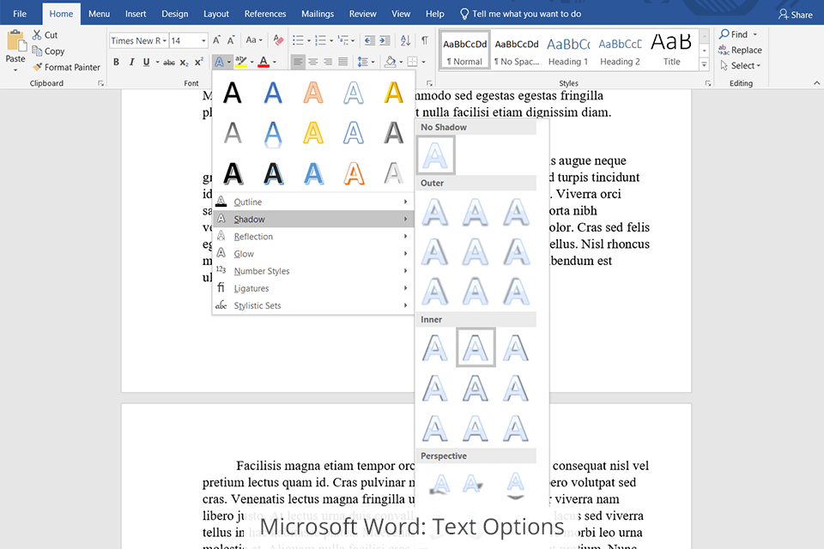824x549 pixels.
Task: Toggle Strikethrough formatting
Action: 169,62
